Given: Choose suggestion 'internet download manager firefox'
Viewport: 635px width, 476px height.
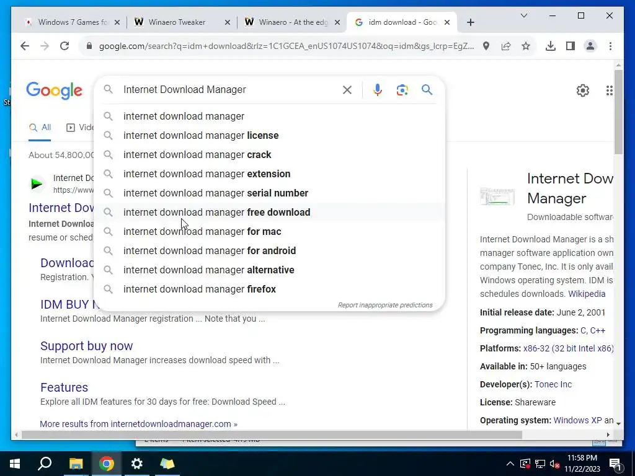Looking at the screenshot, I should 269,289.
